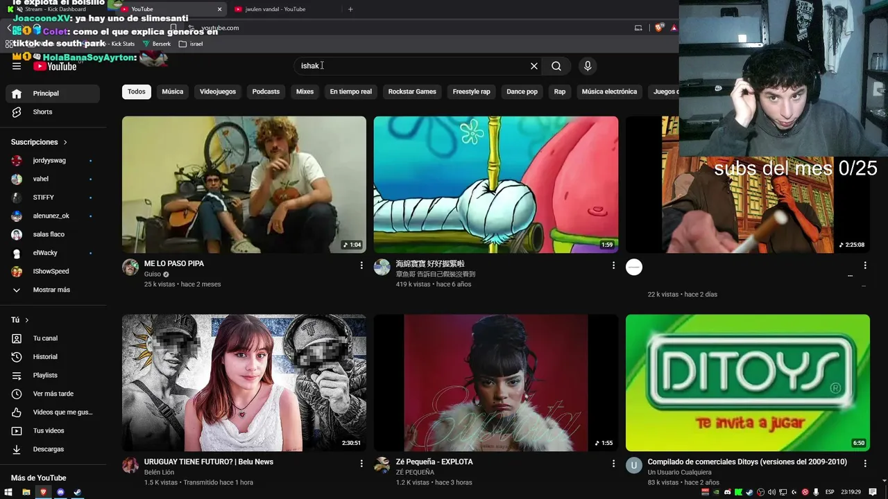Screen dimensions: 888x499
Task: Open Tus videos from the sidebar
Action: 53,430
